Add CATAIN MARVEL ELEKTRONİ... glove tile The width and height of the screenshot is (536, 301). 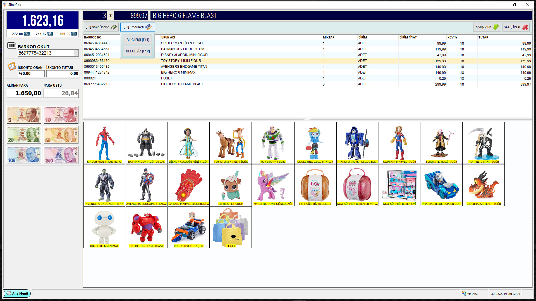click(189, 185)
